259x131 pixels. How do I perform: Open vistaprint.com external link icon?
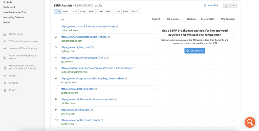click(x=126, y=78)
